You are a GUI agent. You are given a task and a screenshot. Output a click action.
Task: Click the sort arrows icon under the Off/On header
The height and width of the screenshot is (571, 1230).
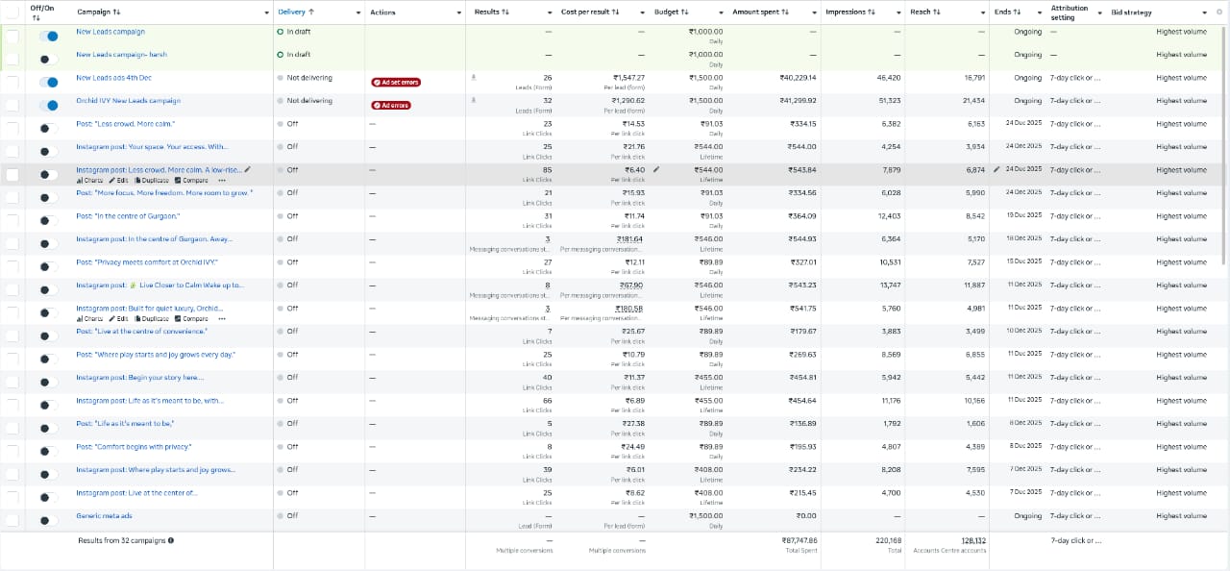[x=36, y=17]
